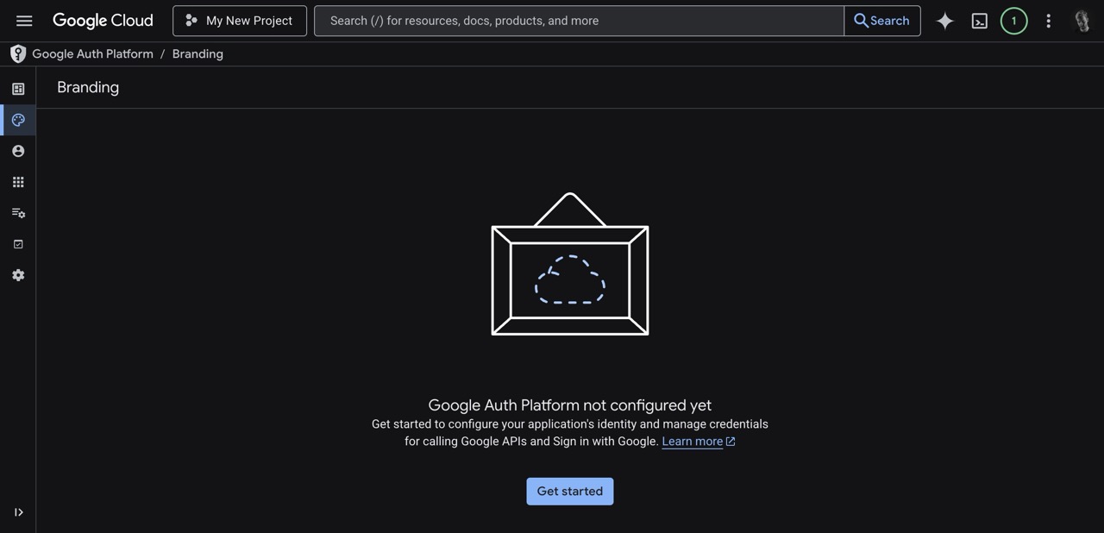Screen dimensions: 1104x533
Task: Activate Cloud Shell terminal icon
Action: (x=979, y=20)
